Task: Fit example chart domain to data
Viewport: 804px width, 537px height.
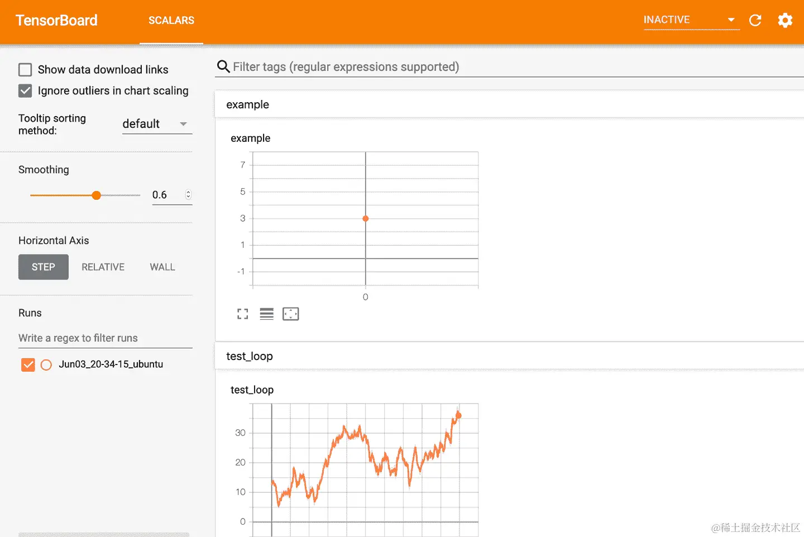Action: click(x=291, y=314)
